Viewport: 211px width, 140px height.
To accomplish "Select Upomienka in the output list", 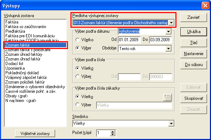I will (x=35, y=68).
